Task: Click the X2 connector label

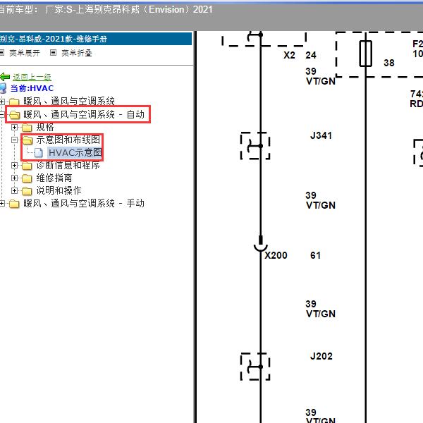Action: [289, 55]
